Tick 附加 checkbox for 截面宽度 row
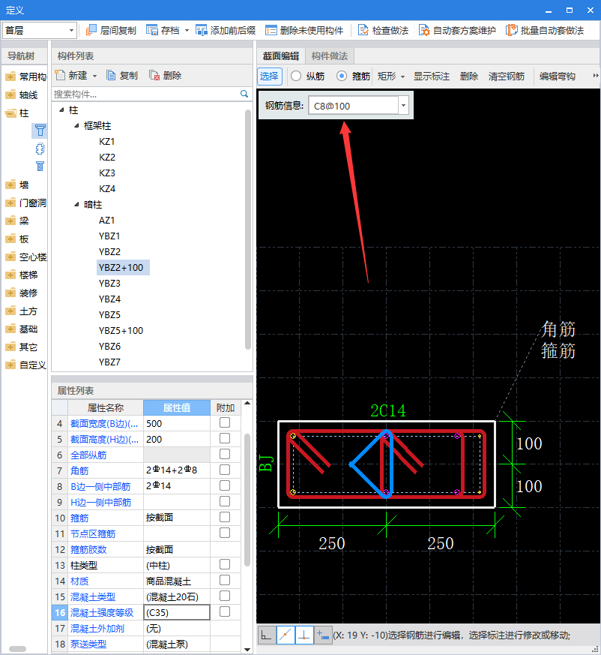The image size is (601, 655). pyautogui.click(x=225, y=422)
